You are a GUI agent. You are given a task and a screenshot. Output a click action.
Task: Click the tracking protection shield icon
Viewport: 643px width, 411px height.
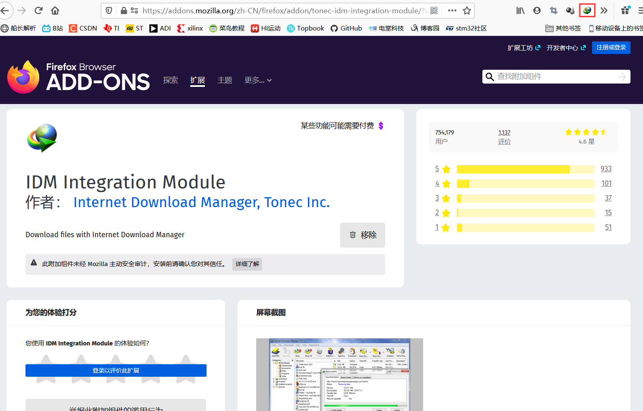click(x=109, y=10)
